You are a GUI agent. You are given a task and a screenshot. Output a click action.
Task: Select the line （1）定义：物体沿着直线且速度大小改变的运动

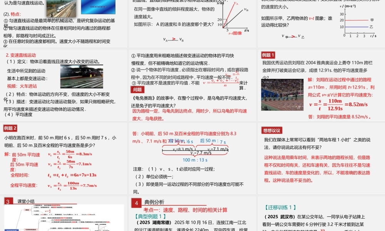53,61
